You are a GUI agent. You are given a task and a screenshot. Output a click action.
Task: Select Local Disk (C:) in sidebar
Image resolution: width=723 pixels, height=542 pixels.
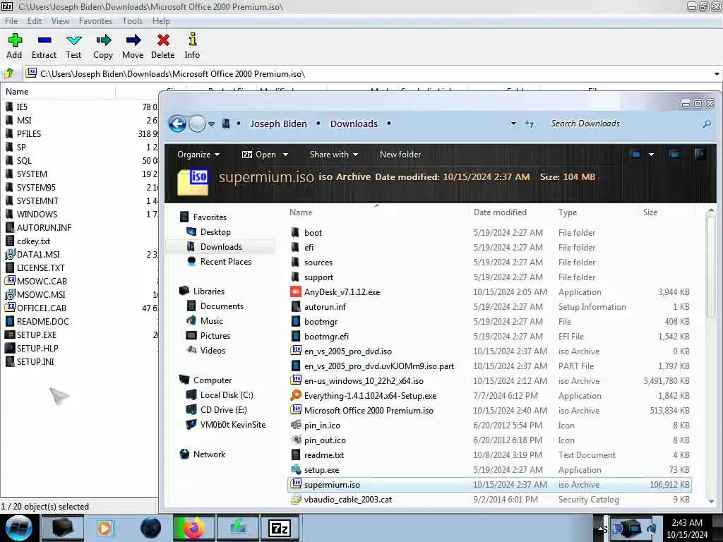tap(227, 395)
